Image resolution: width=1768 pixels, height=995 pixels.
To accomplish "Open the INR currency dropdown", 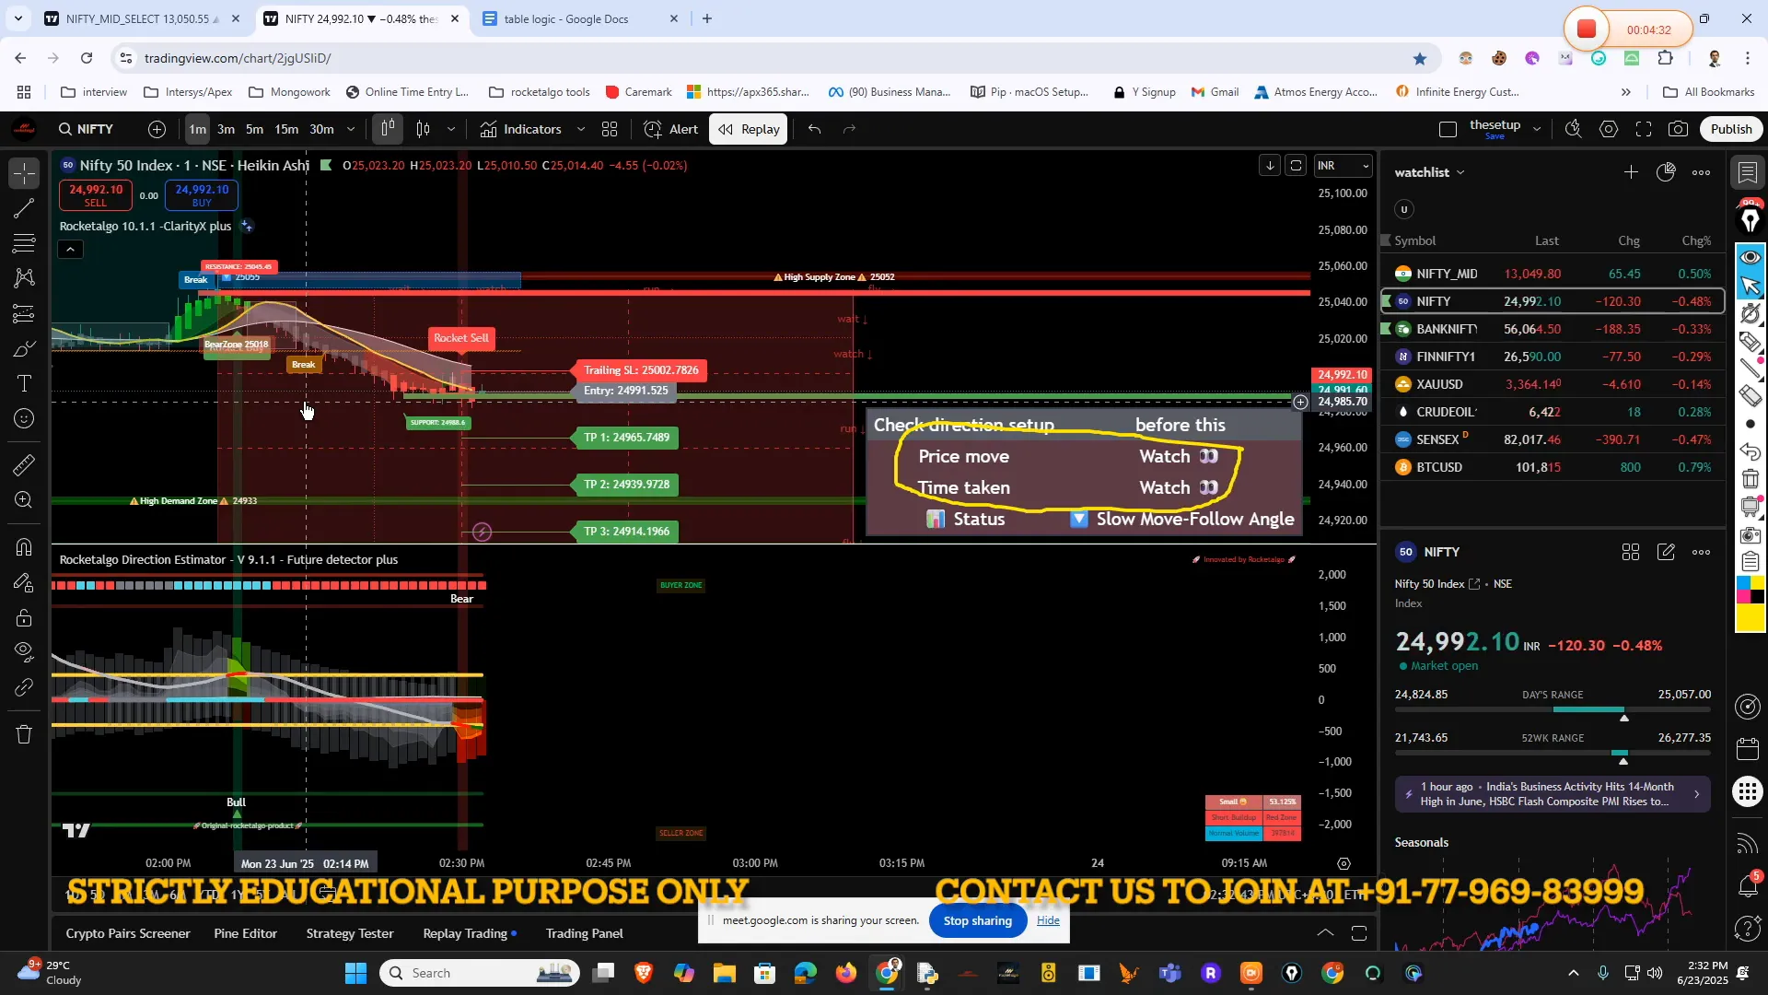I will click(1343, 166).
